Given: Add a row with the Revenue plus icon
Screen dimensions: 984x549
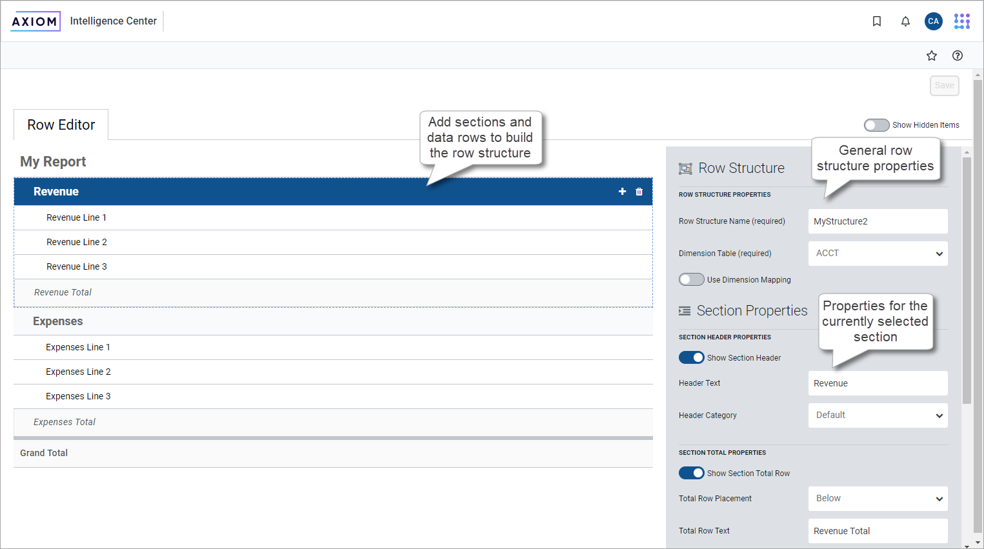Looking at the screenshot, I should click(622, 192).
